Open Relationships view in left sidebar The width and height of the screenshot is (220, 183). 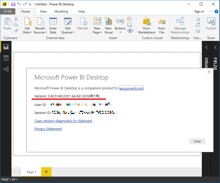coord(6,69)
